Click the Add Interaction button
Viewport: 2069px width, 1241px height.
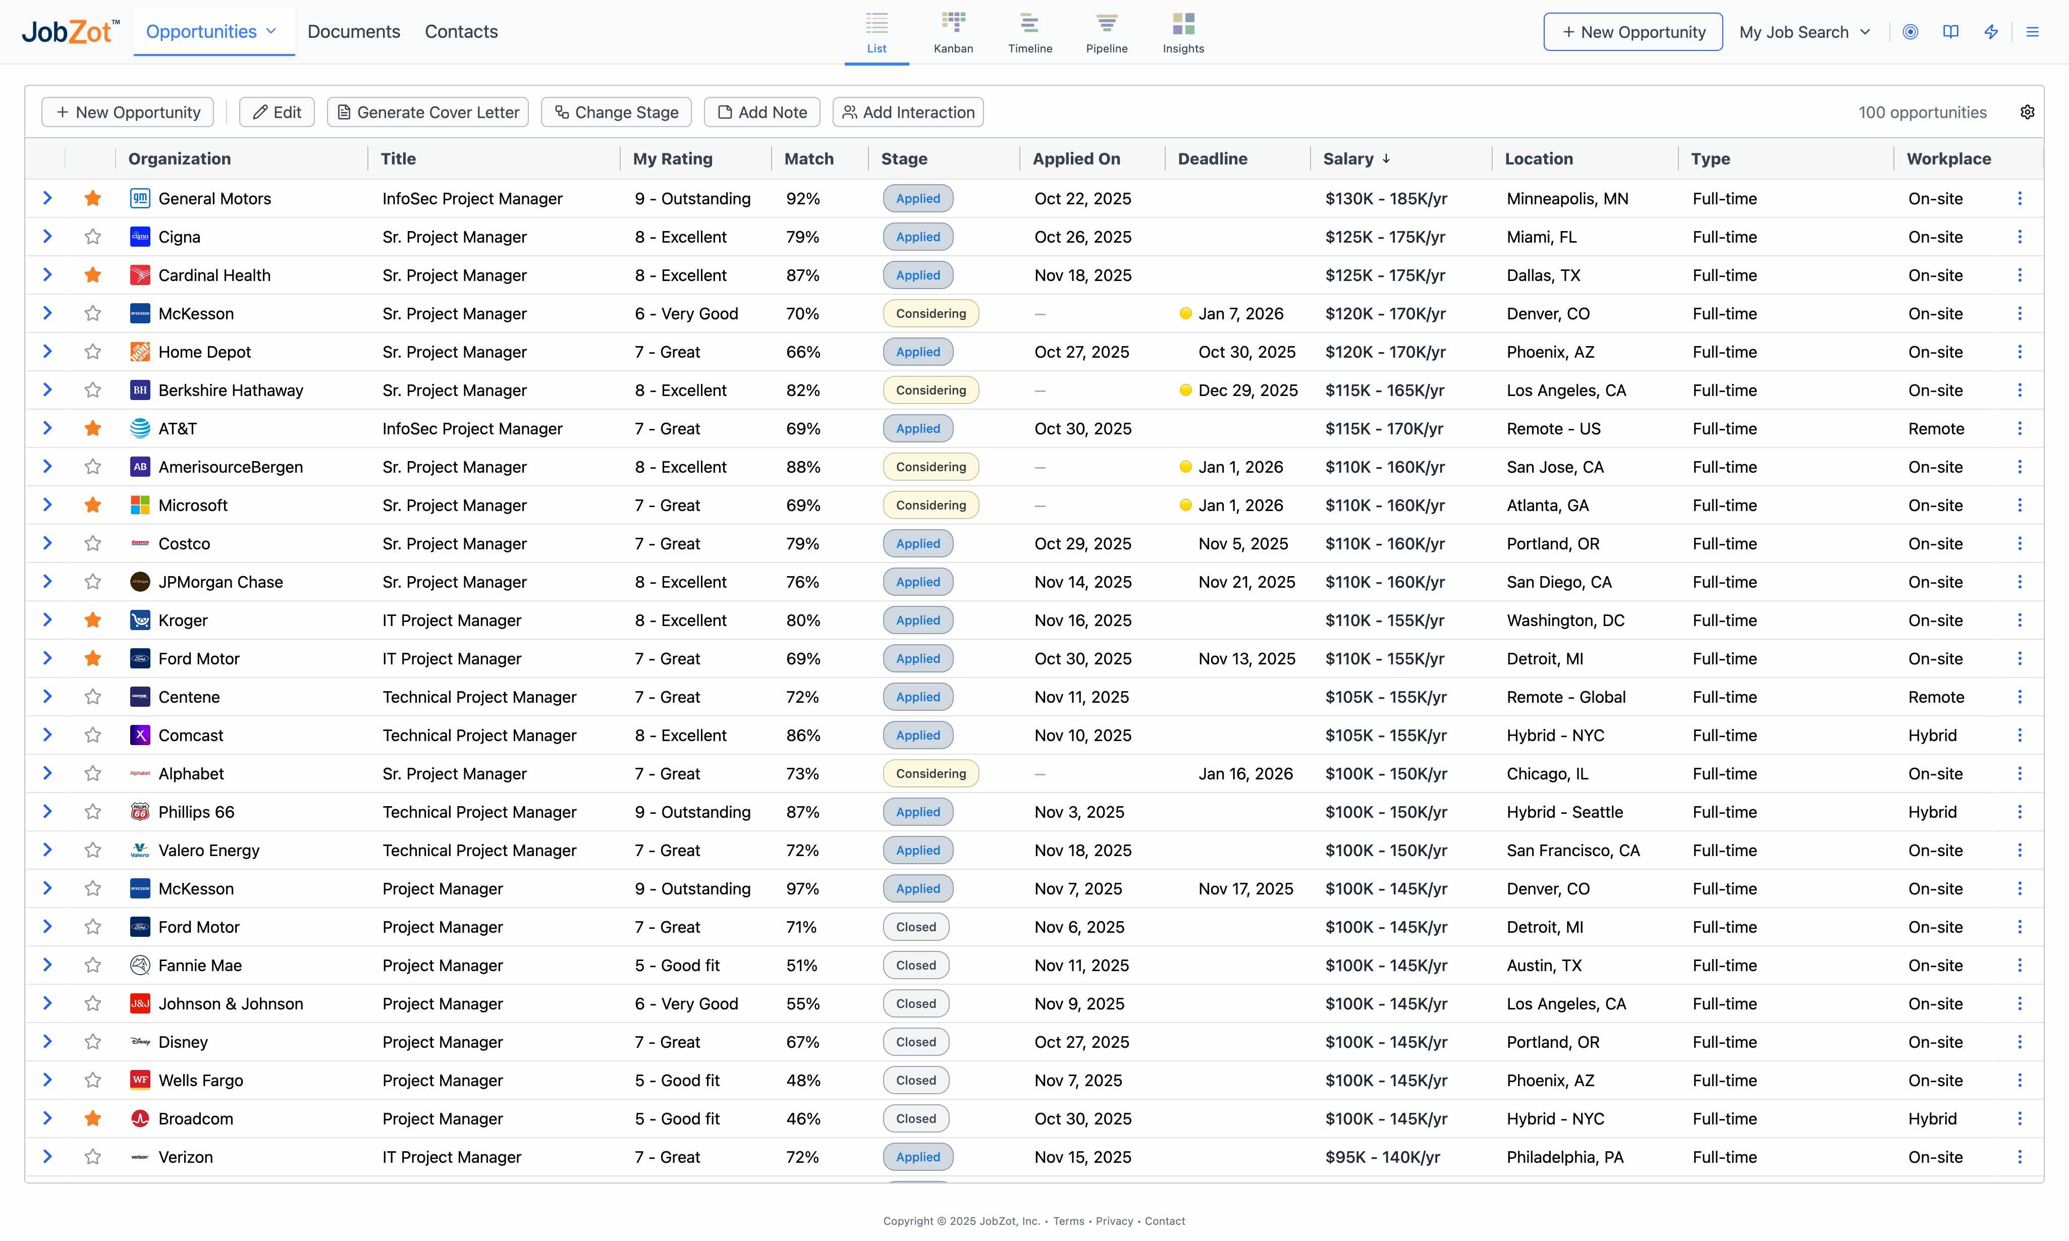pyautogui.click(x=908, y=112)
